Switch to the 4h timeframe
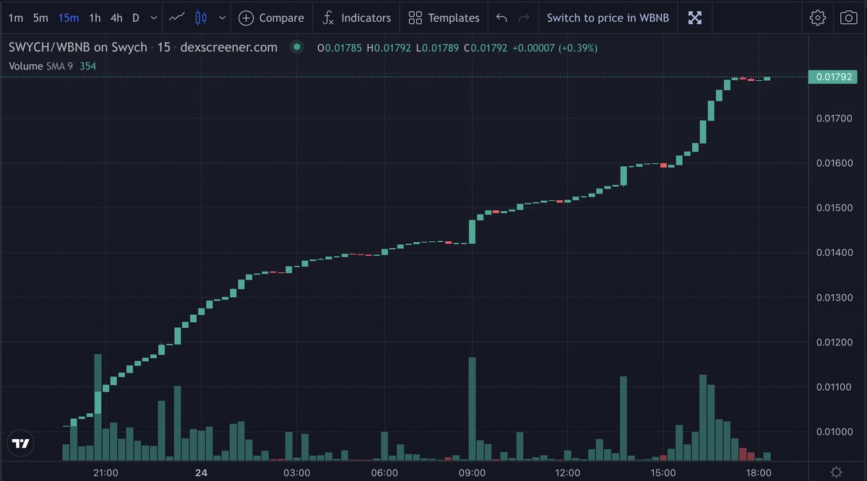 (116, 17)
